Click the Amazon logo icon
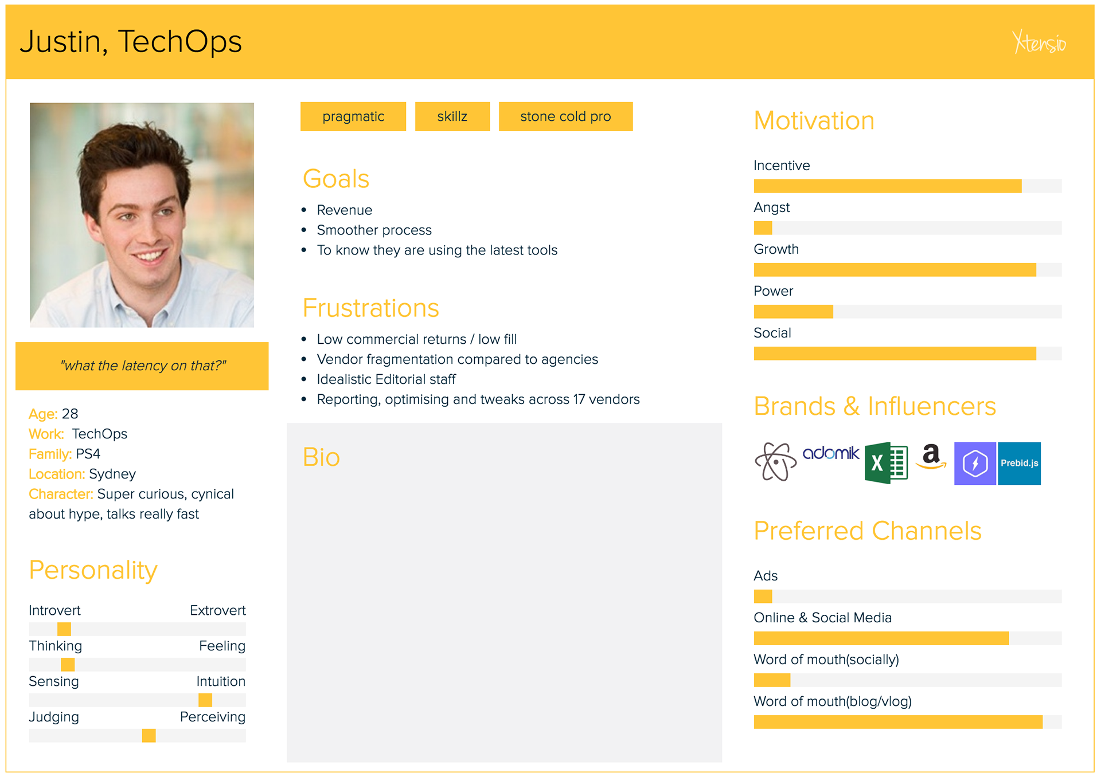The width and height of the screenshot is (1101, 777). [x=931, y=457]
